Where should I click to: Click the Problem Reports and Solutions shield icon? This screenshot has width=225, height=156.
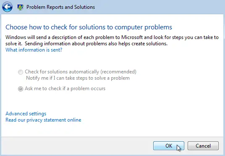20,7
